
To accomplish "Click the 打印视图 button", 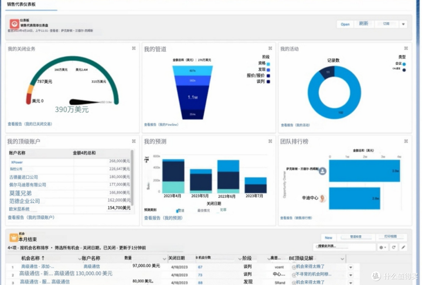I will (x=390, y=236).
